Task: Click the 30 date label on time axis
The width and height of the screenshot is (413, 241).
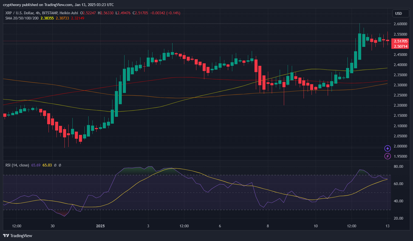Action: tap(53, 226)
